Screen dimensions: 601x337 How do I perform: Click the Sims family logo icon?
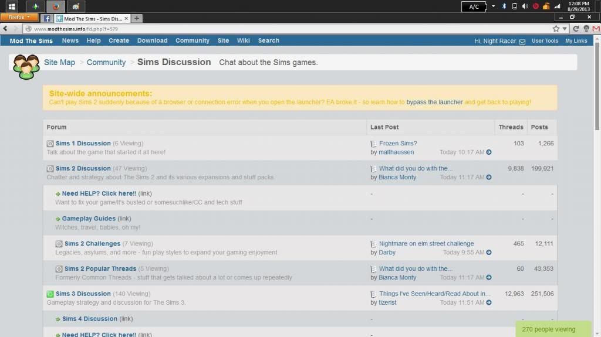click(26, 67)
